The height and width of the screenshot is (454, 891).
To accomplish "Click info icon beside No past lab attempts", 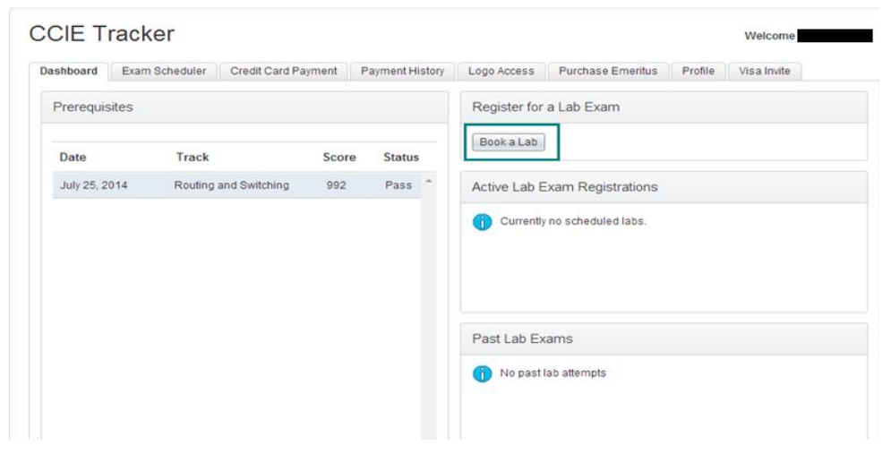I will [483, 373].
